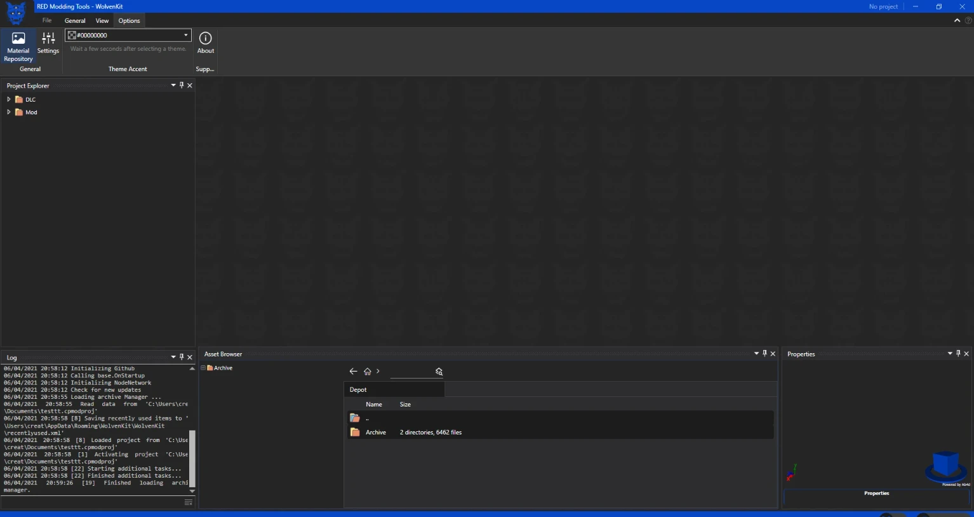Pin the Properties panel
974x517 pixels.
pyautogui.click(x=958, y=354)
